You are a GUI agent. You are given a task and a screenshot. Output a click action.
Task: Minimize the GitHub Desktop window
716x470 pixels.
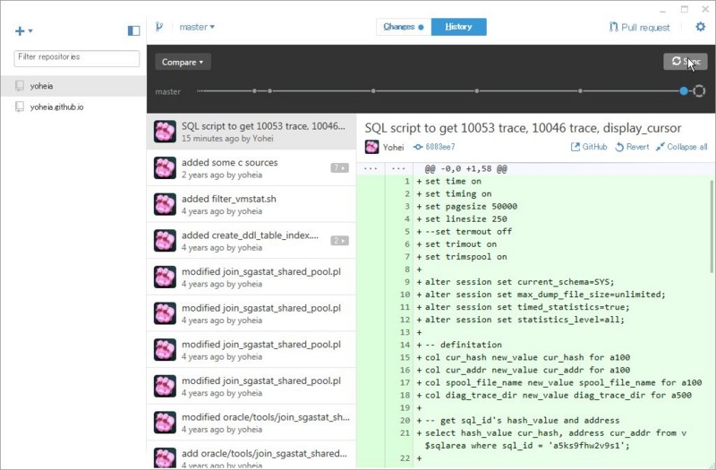point(662,10)
